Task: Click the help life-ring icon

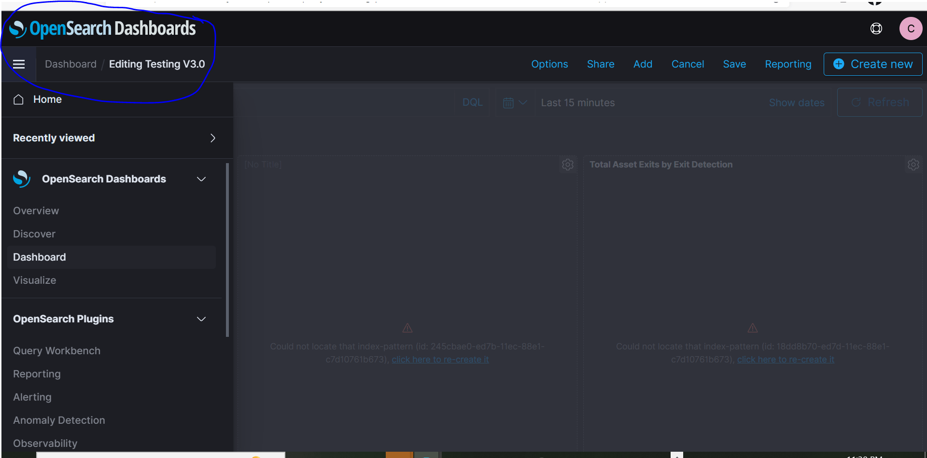Action: point(876,28)
